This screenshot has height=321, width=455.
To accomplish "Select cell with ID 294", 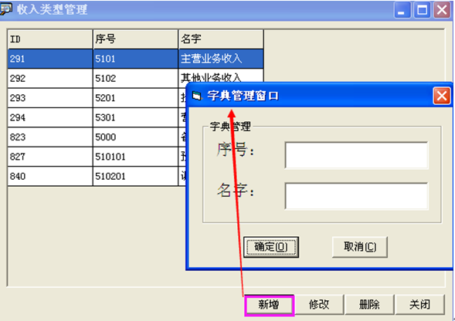I will pyautogui.click(x=50, y=117).
